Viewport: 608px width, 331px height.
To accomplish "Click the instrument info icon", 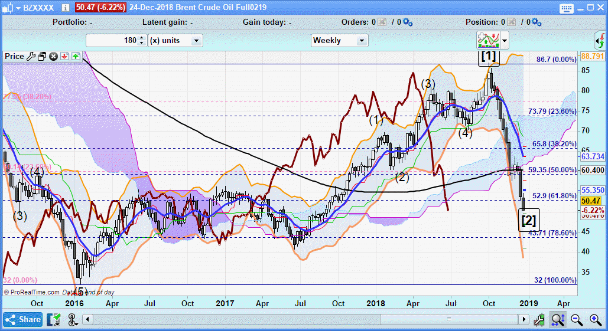I will click(65, 7).
